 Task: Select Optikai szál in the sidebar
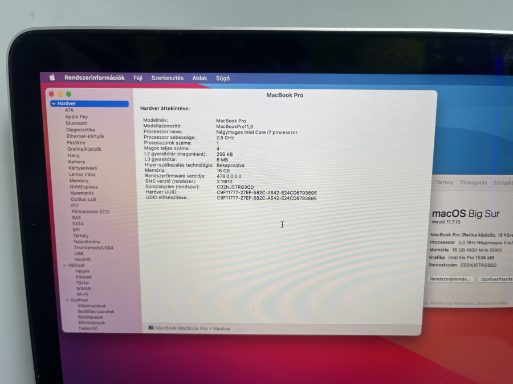[83, 199]
